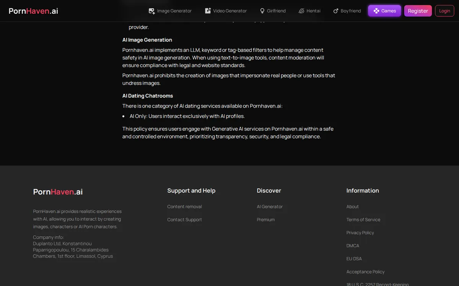The width and height of the screenshot is (459, 286).
Task: Click the footer site logo
Action: tap(58, 192)
